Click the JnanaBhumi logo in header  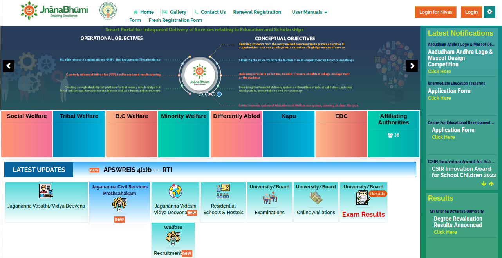click(54, 11)
